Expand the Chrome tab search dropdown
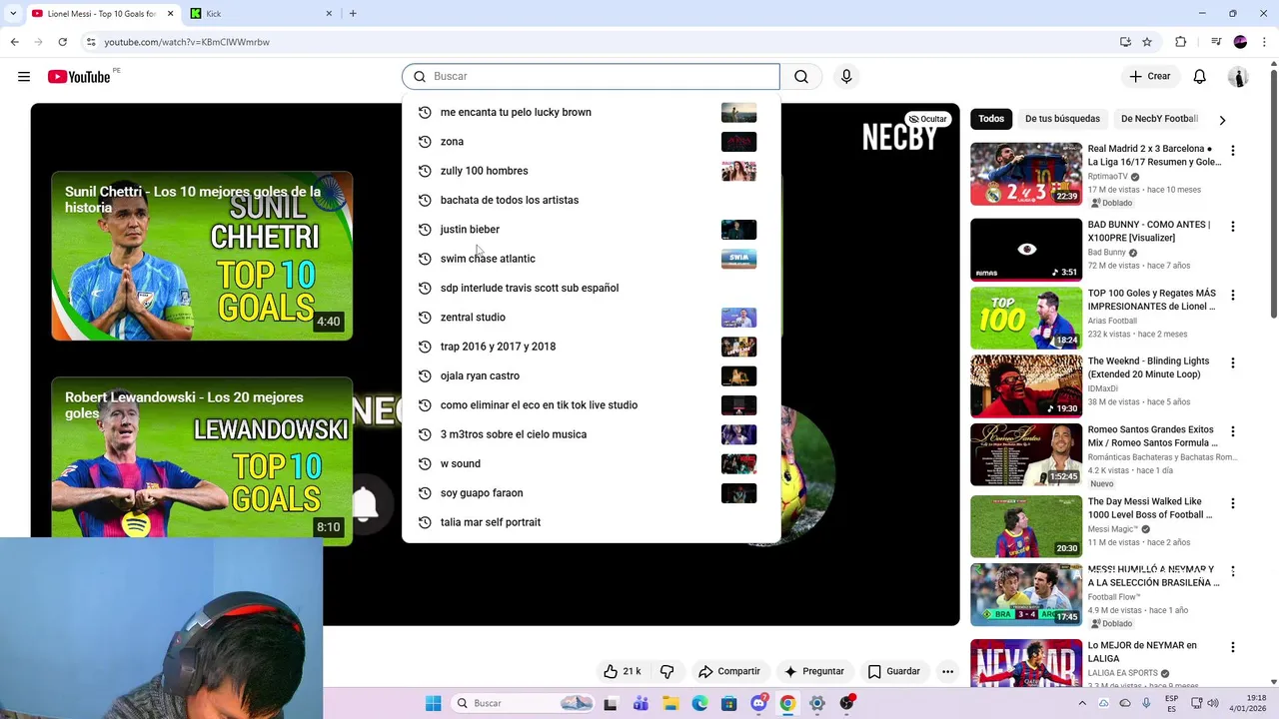The image size is (1279, 719). pyautogui.click(x=13, y=13)
